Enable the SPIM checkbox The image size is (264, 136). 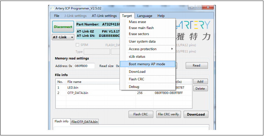tap(77, 45)
